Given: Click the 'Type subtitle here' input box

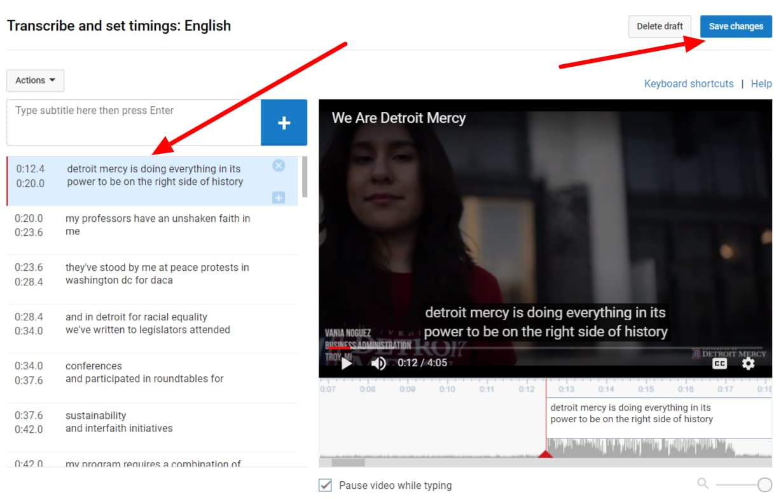Looking at the screenshot, I should 134,123.
